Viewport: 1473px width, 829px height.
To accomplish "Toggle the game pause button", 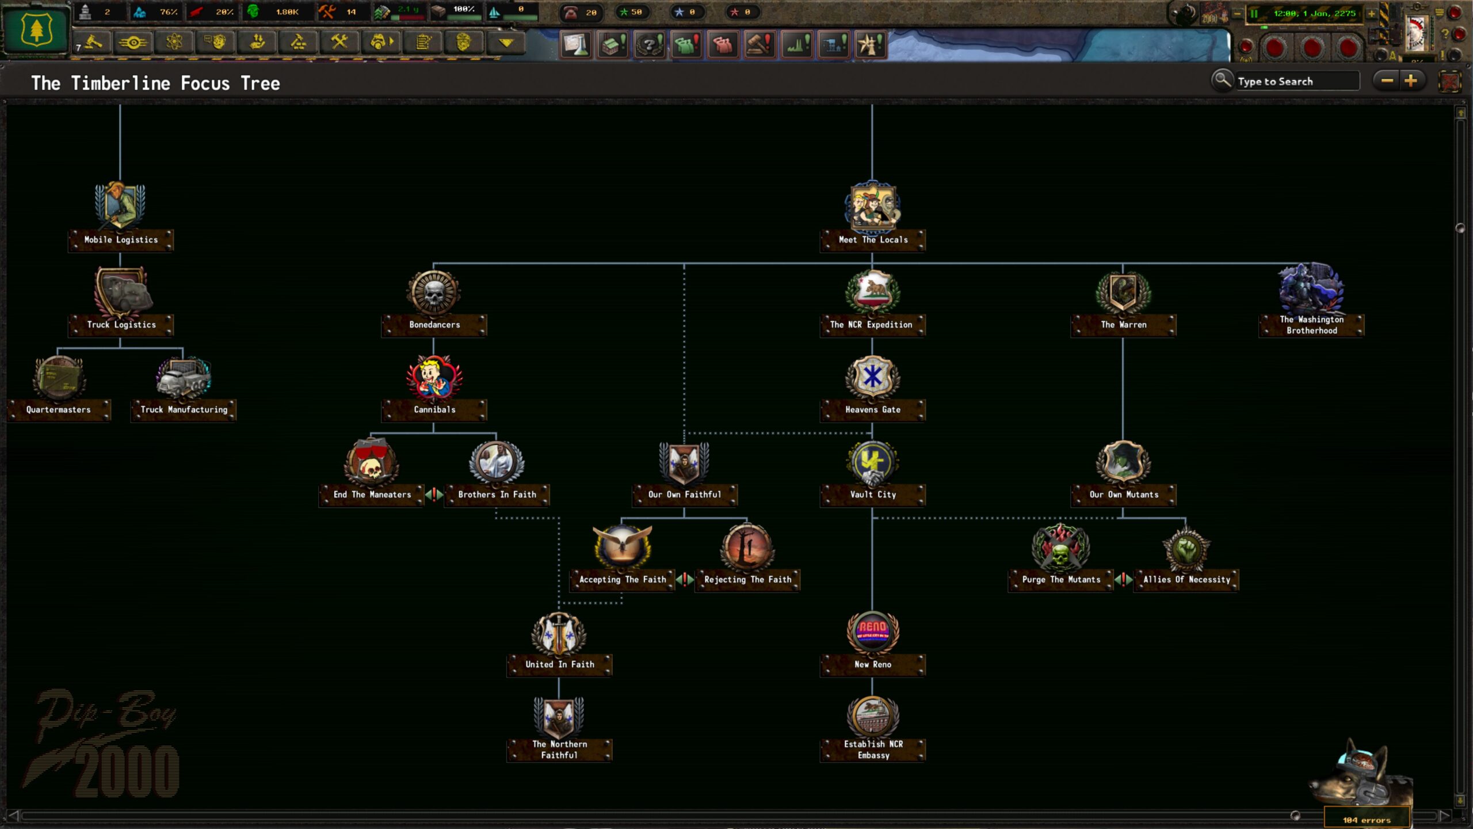I will 1254,13.
